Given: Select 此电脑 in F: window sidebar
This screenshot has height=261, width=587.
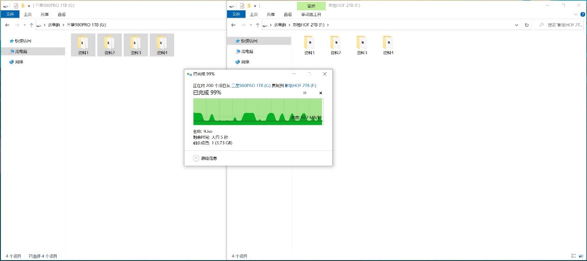Looking at the screenshot, I should click(244, 51).
